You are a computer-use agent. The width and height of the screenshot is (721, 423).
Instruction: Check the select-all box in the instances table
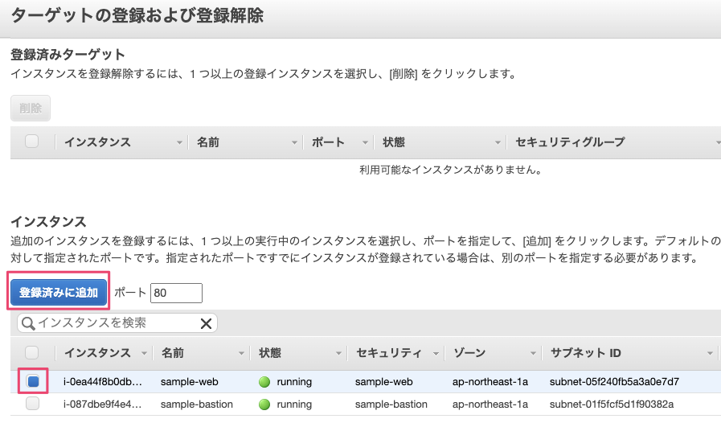32,352
